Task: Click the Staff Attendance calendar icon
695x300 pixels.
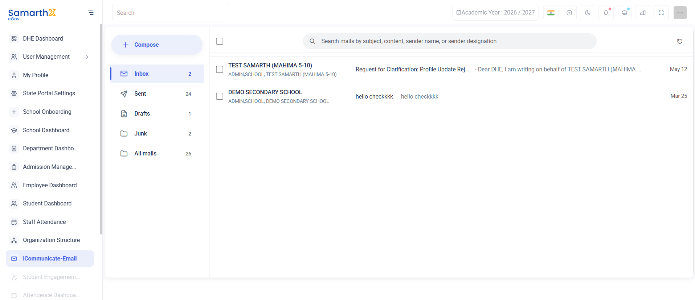Action: coord(14,222)
